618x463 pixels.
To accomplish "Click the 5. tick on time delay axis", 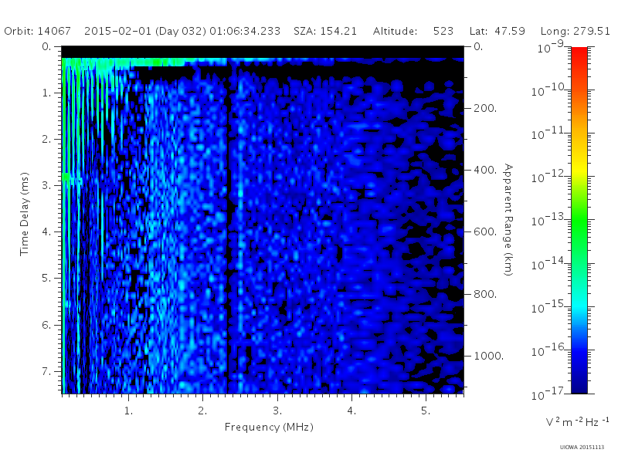I will (46, 279).
